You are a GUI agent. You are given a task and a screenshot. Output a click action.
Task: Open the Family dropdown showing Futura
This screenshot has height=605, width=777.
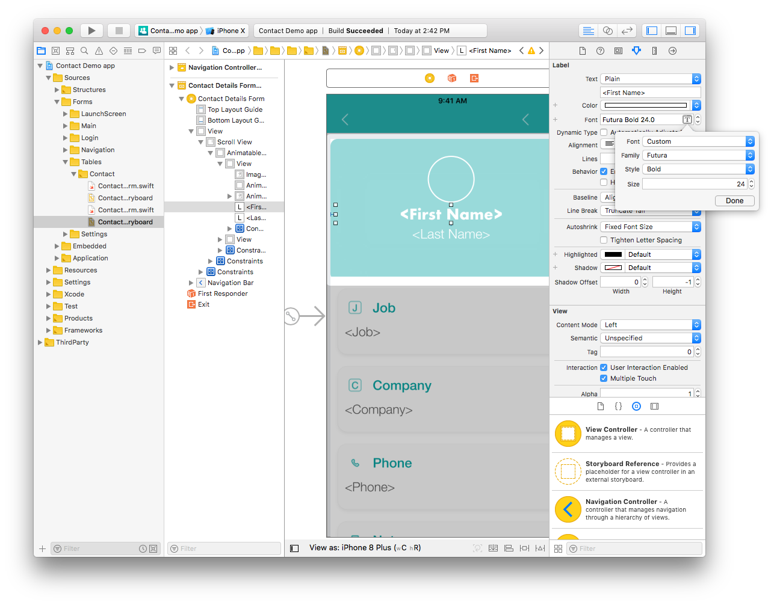698,155
